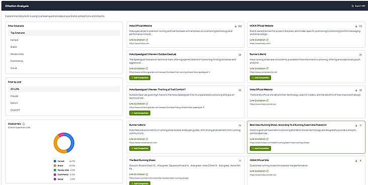Screen dimensions: 368x185
Task: Click the blue Earned legend swatch
Action: pos(55,161)
